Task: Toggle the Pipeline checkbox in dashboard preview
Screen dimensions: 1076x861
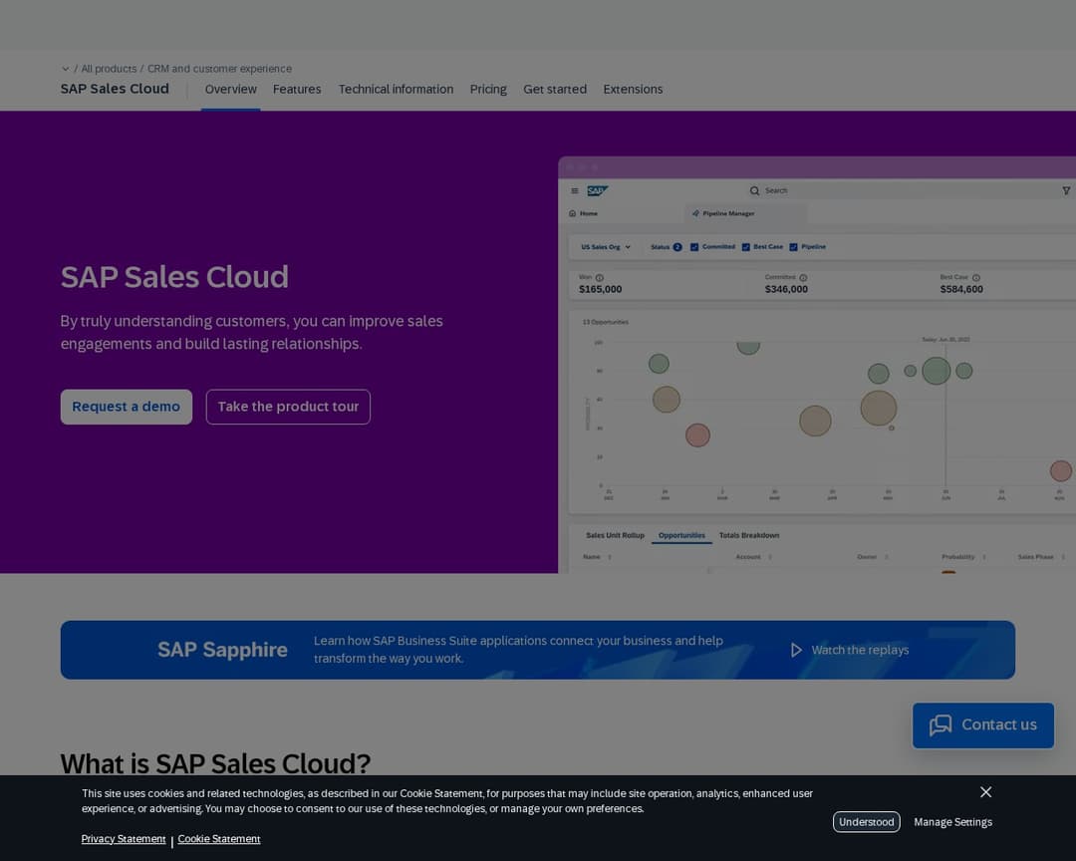Action: click(793, 247)
